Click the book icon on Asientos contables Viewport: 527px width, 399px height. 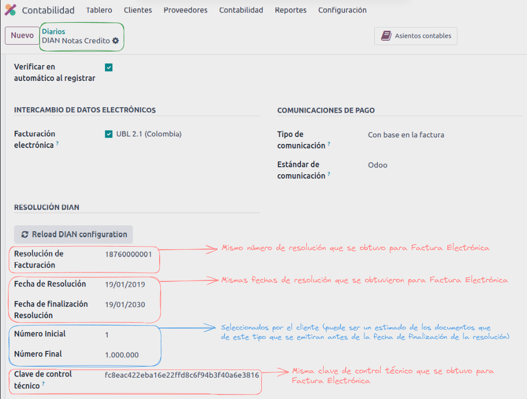click(386, 36)
